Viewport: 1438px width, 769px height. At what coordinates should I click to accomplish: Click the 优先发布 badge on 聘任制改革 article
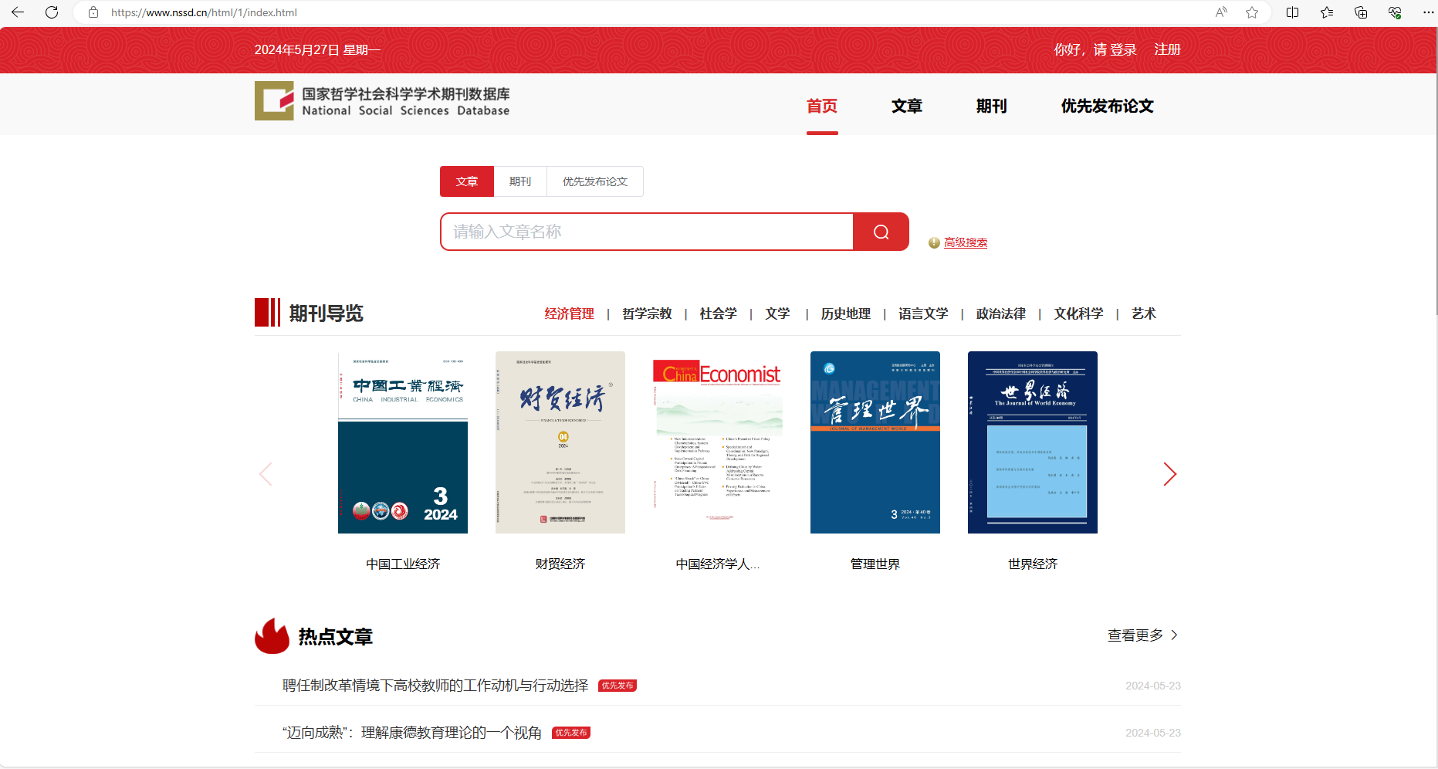(x=617, y=686)
